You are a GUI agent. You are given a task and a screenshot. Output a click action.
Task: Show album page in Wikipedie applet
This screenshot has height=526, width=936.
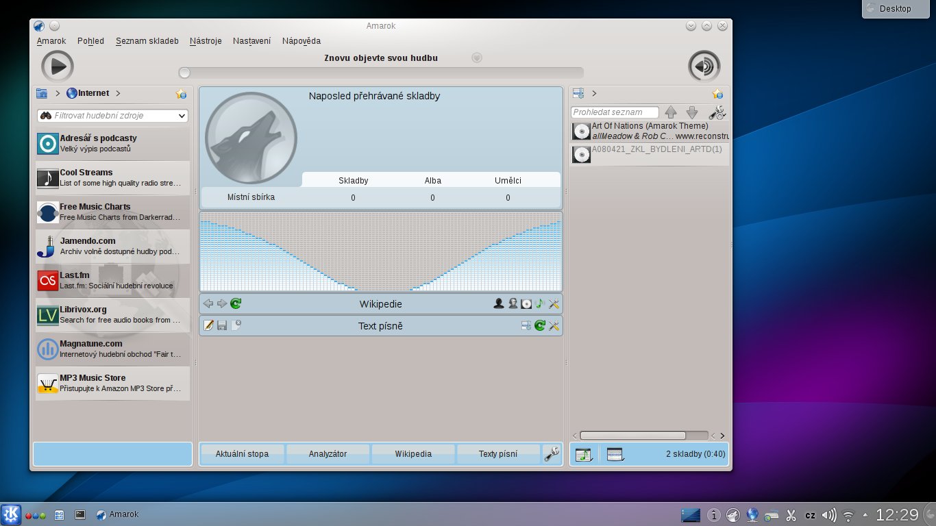coord(526,304)
